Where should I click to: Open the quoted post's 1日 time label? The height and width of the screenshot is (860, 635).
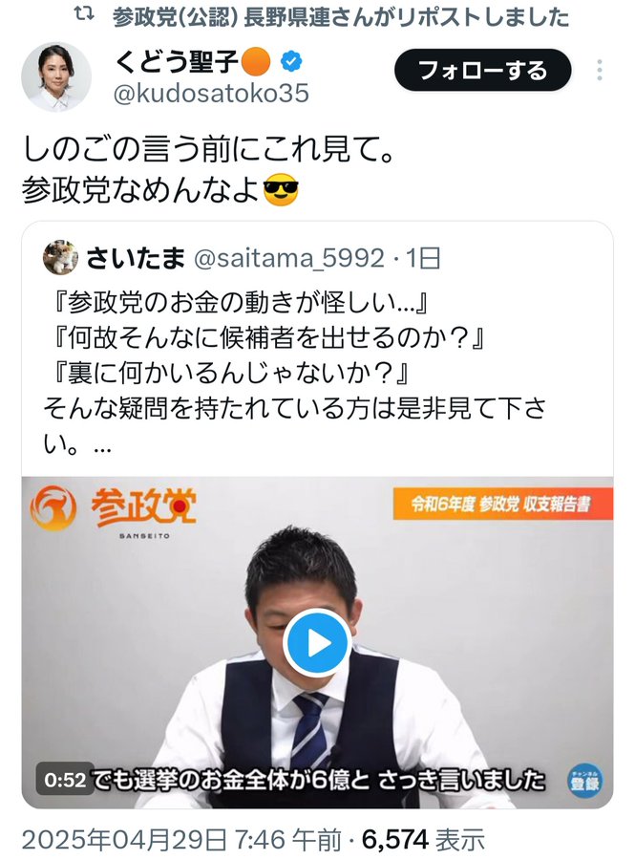tap(423, 258)
